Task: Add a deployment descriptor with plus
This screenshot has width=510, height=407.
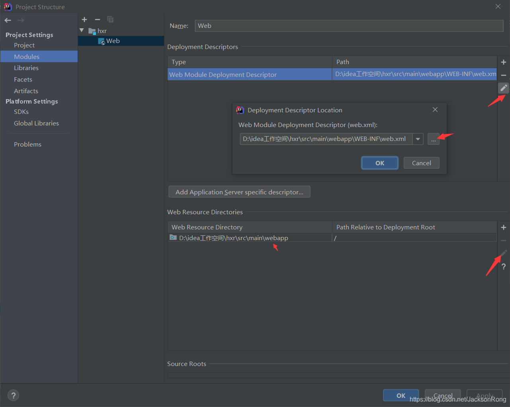Action: click(x=504, y=62)
